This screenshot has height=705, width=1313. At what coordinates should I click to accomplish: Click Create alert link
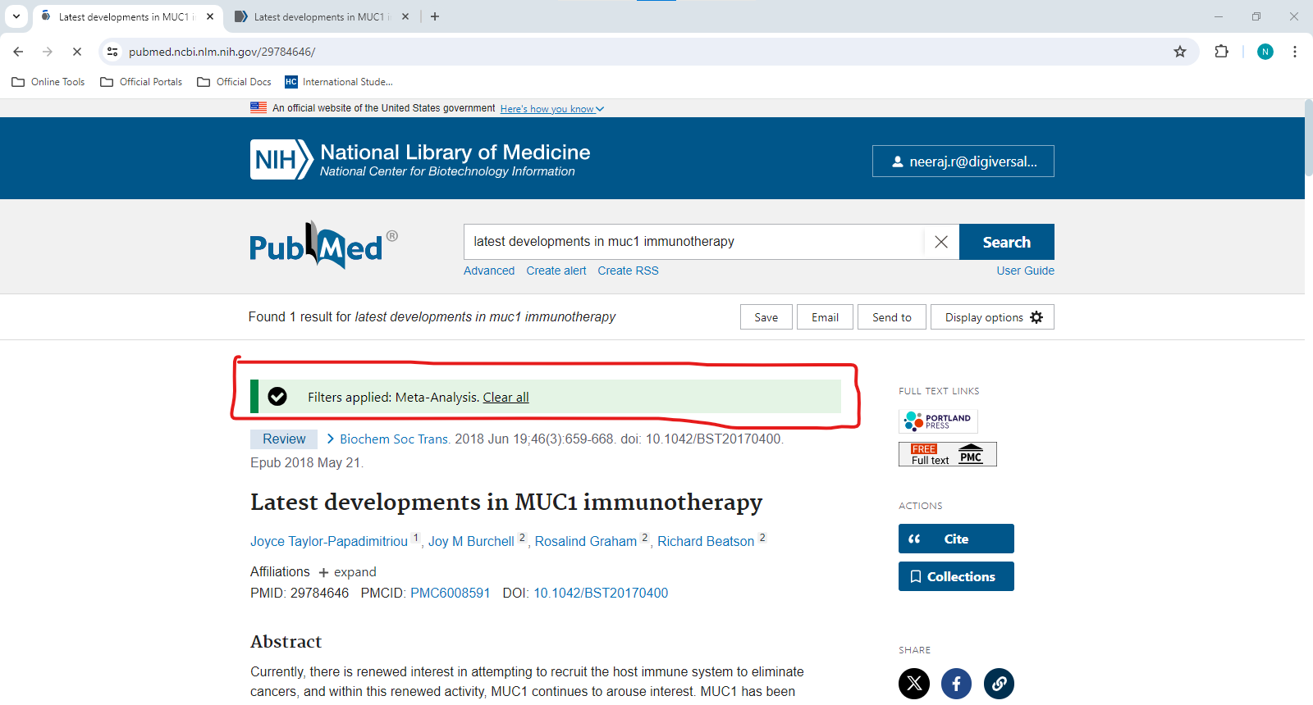(x=556, y=271)
